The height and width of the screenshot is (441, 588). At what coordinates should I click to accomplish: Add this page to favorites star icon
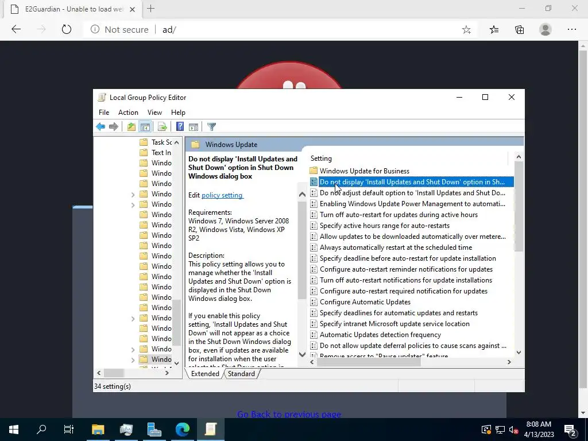(466, 30)
